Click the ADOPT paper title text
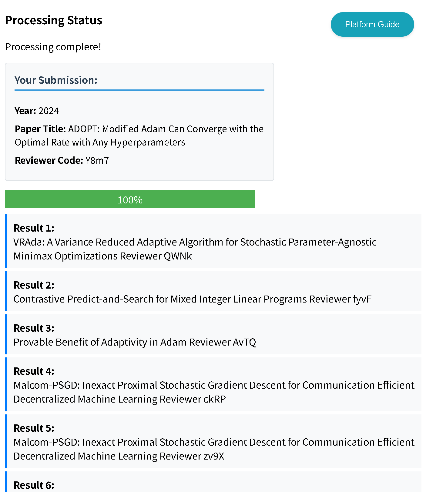 pyautogui.click(x=139, y=136)
